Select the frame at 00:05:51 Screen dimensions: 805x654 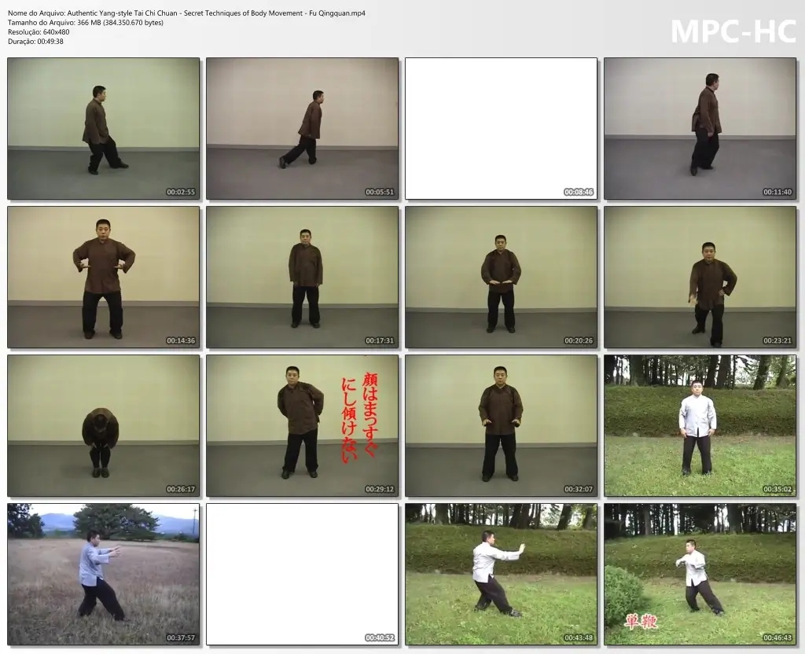(303, 128)
